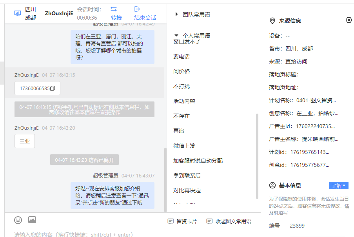Viewport: 354px width, 237px height.
Task: Click the 结束会话 end session button
Action: [145, 18]
